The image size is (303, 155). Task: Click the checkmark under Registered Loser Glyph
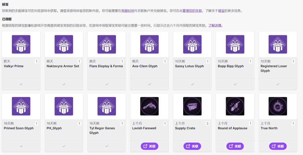click(278, 84)
